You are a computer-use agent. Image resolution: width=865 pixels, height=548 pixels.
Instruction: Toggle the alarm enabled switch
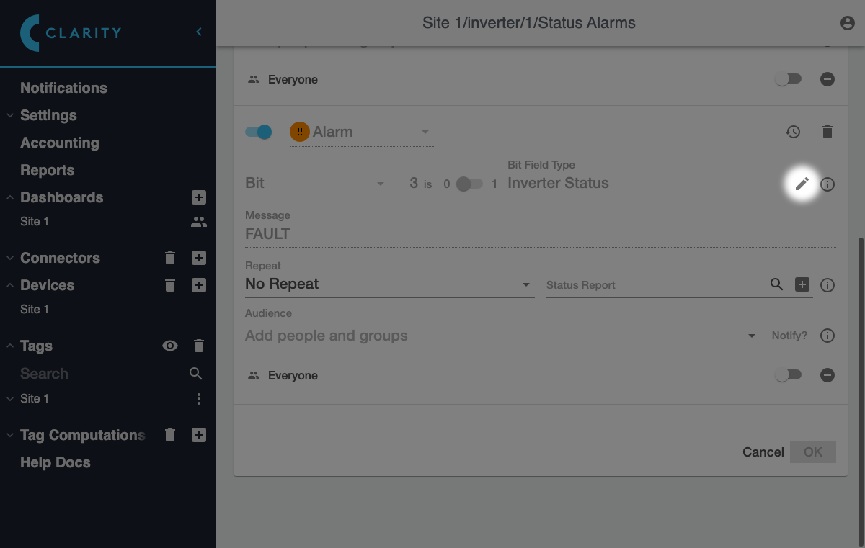(258, 132)
